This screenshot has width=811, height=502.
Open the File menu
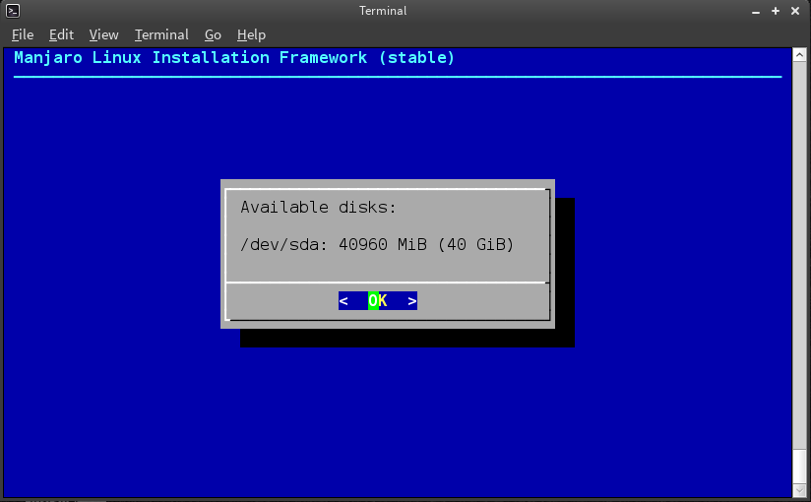coord(23,34)
